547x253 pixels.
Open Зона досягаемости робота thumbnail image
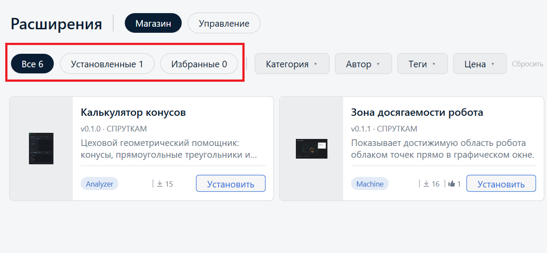coord(312,149)
